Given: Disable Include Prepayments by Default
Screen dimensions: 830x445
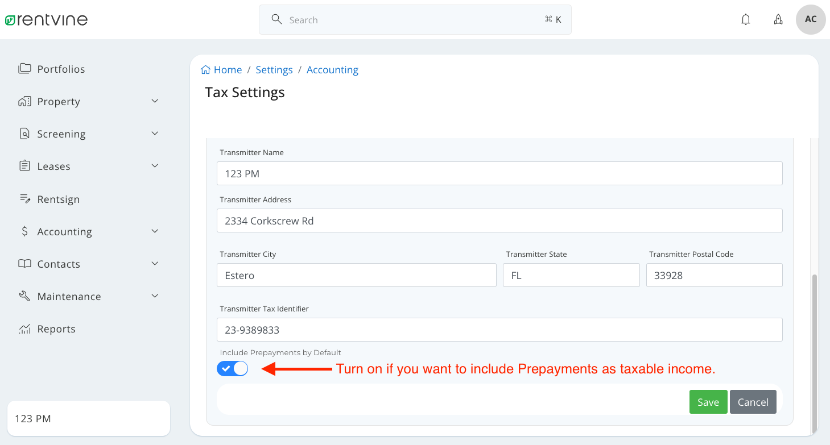Looking at the screenshot, I should [232, 368].
